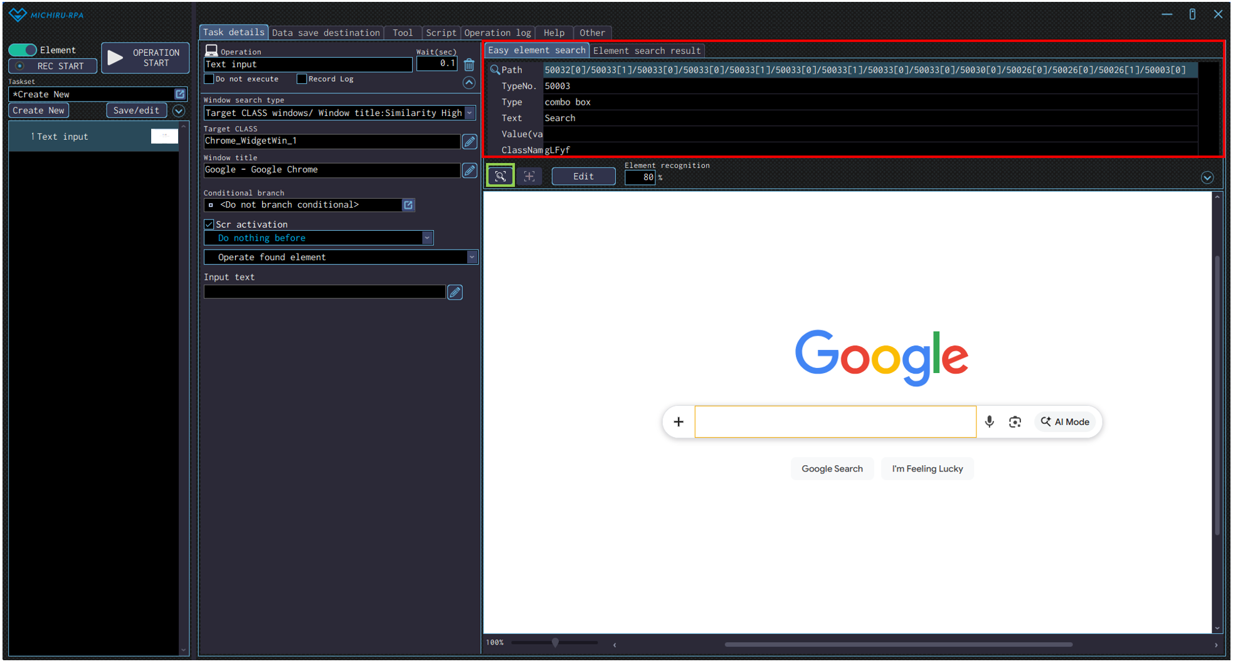Click the edit icon beside Input text
The height and width of the screenshot is (664, 1233).
(x=455, y=292)
